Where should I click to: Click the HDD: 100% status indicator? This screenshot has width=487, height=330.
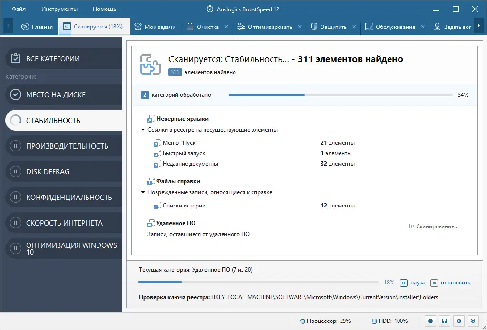389,321
